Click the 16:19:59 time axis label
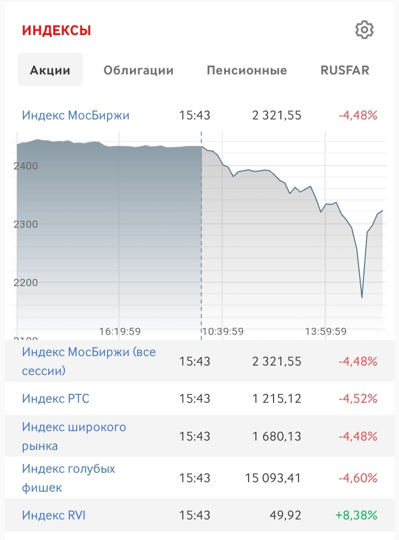This screenshot has width=399, height=540. click(x=120, y=332)
